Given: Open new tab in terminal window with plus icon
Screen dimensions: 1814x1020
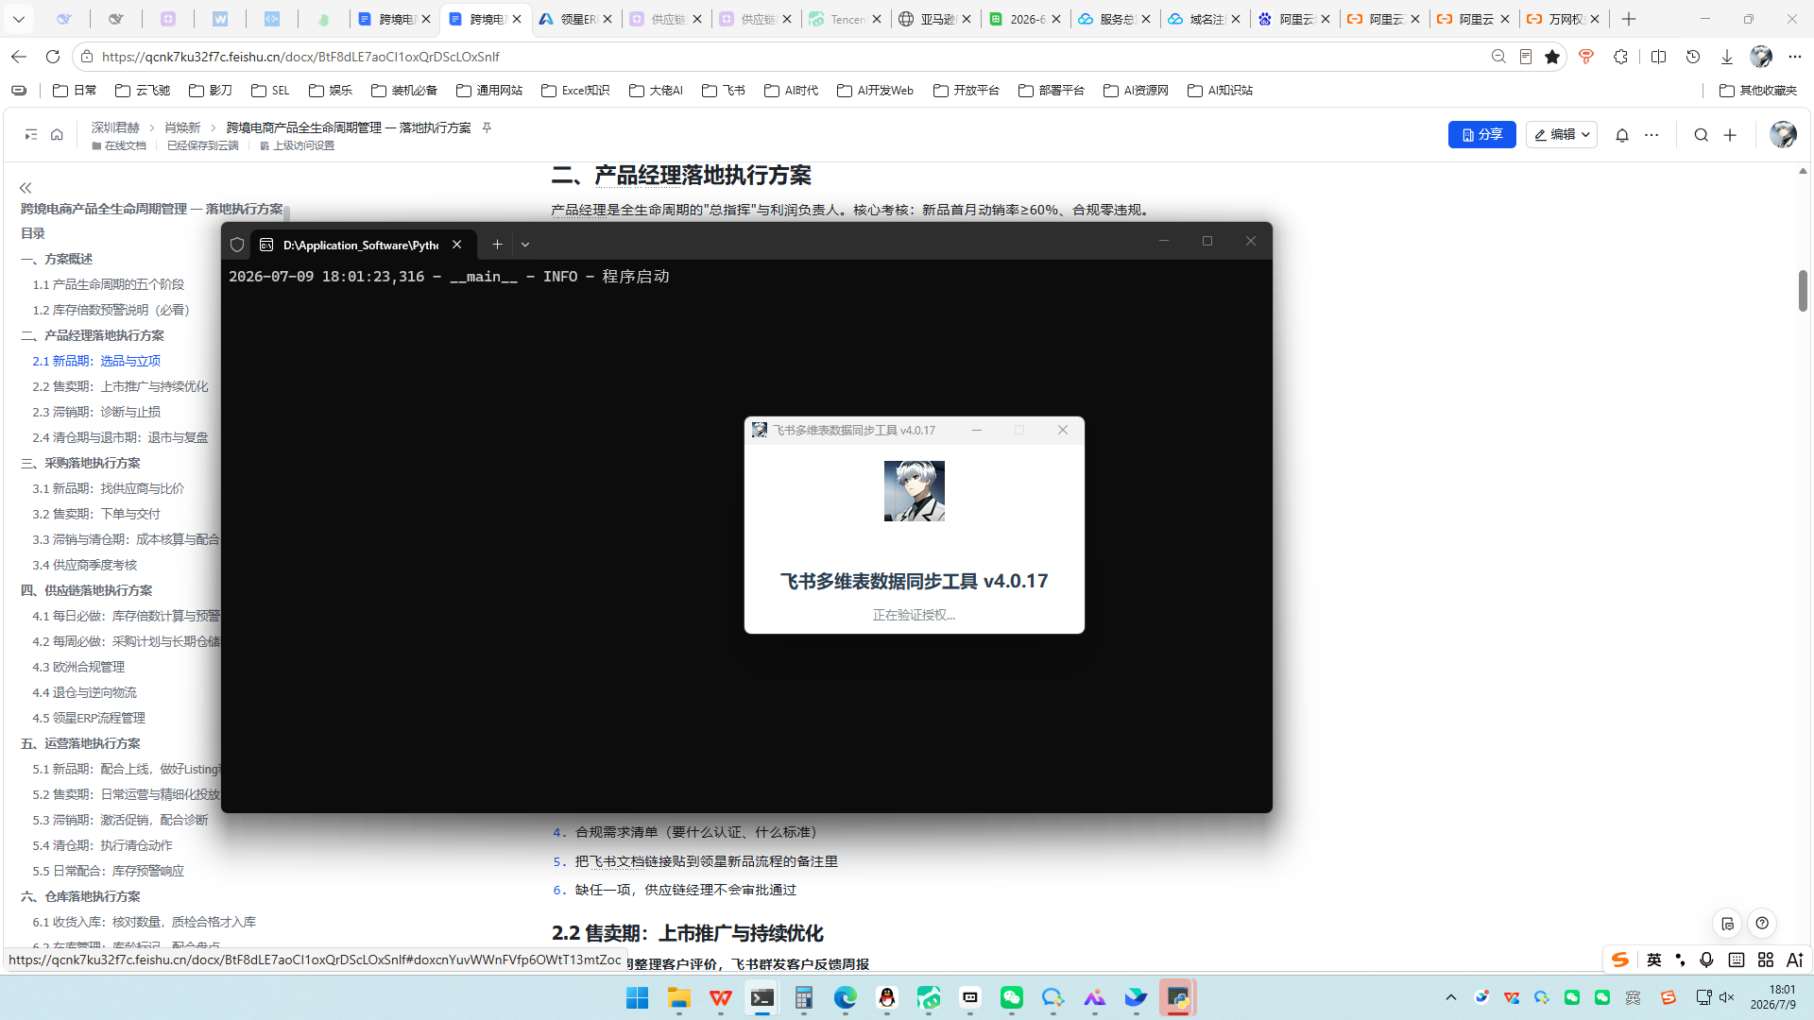Looking at the screenshot, I should coord(497,244).
